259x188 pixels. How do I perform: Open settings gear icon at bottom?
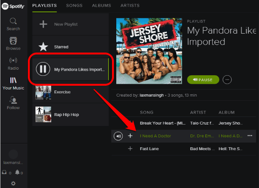click(x=13, y=183)
